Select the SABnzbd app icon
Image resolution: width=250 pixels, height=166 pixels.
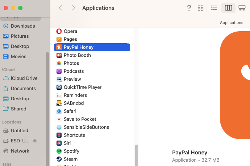click(59, 103)
